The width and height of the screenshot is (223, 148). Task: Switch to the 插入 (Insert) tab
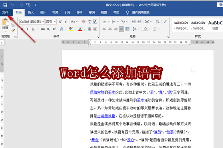point(31,12)
